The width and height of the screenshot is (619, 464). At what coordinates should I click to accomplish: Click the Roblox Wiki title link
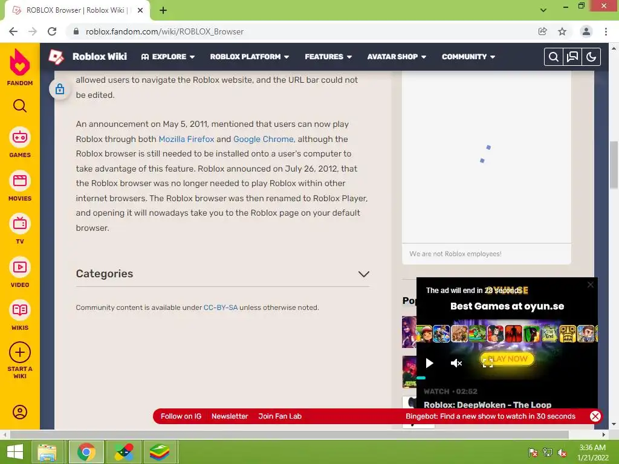100,57
